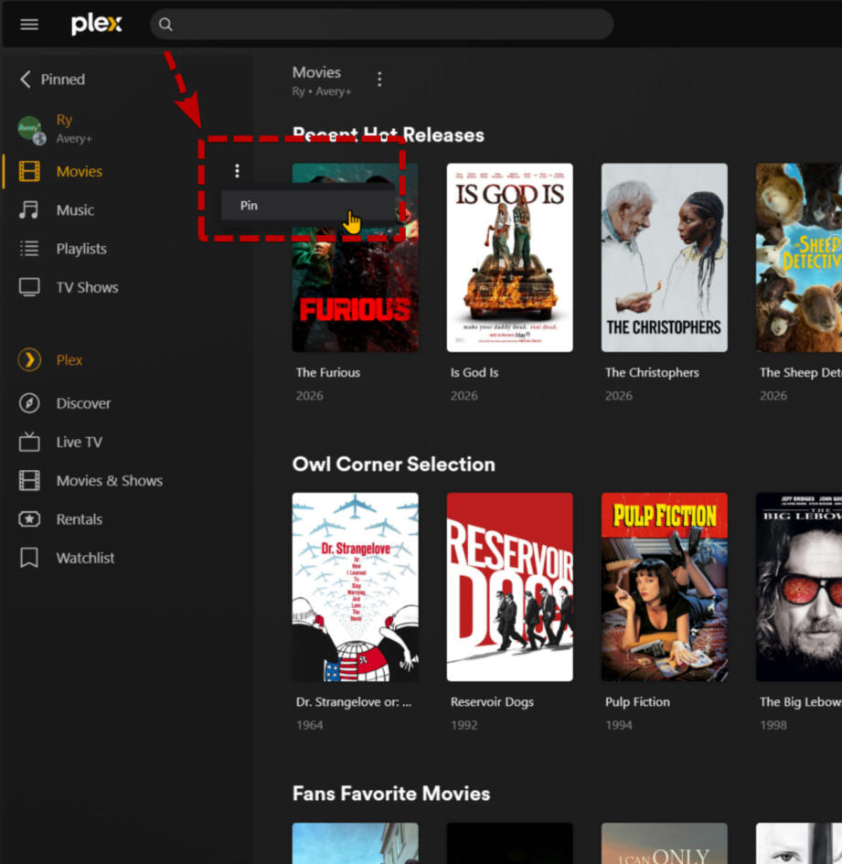Viewport: 842px width, 864px height.
Task: Click the 1998 year label
Action: pyautogui.click(x=773, y=725)
